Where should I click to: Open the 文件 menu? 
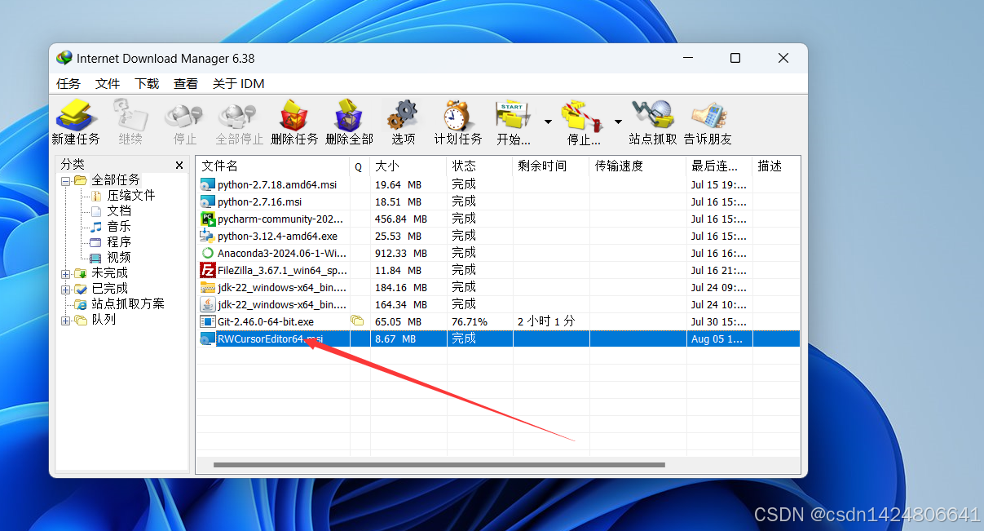[x=108, y=84]
